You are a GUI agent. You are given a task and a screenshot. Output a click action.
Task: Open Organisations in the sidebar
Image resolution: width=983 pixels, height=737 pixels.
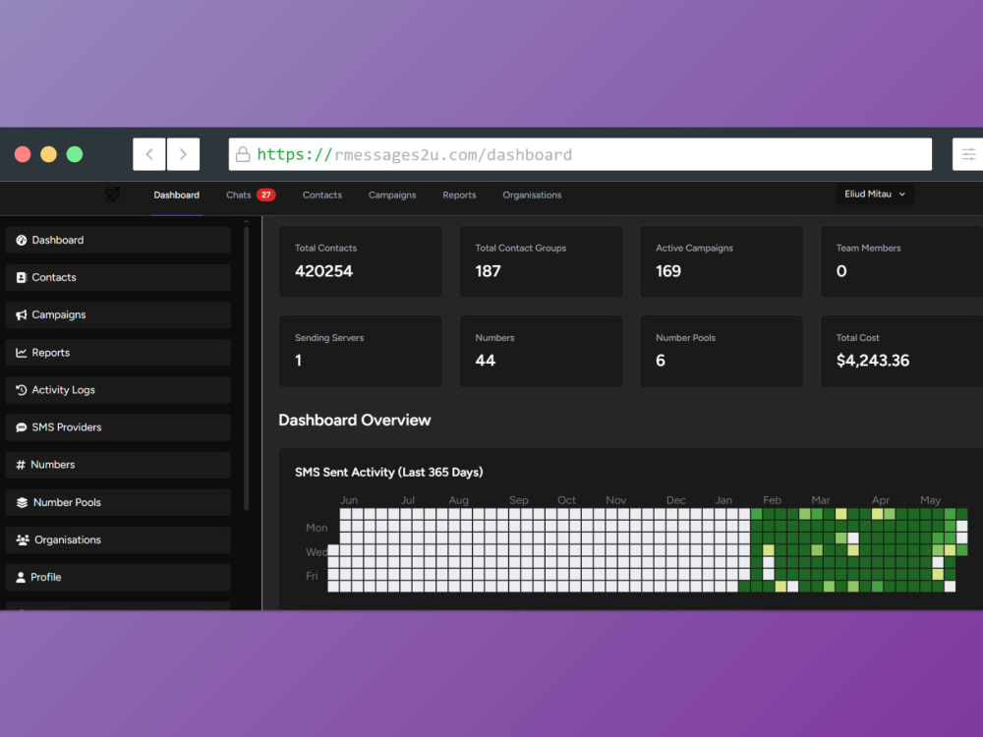click(118, 539)
